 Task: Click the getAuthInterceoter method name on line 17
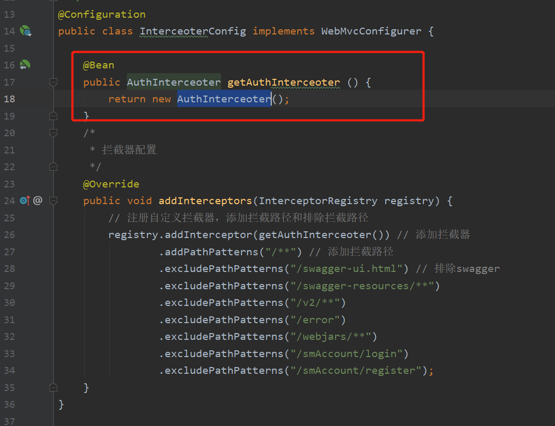[284, 82]
